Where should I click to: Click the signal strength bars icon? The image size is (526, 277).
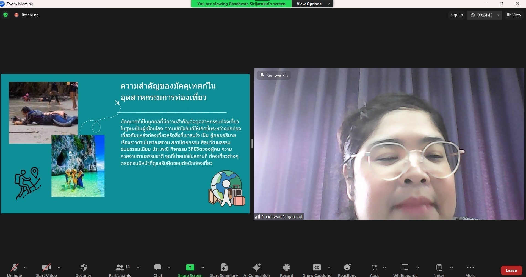coord(258,216)
